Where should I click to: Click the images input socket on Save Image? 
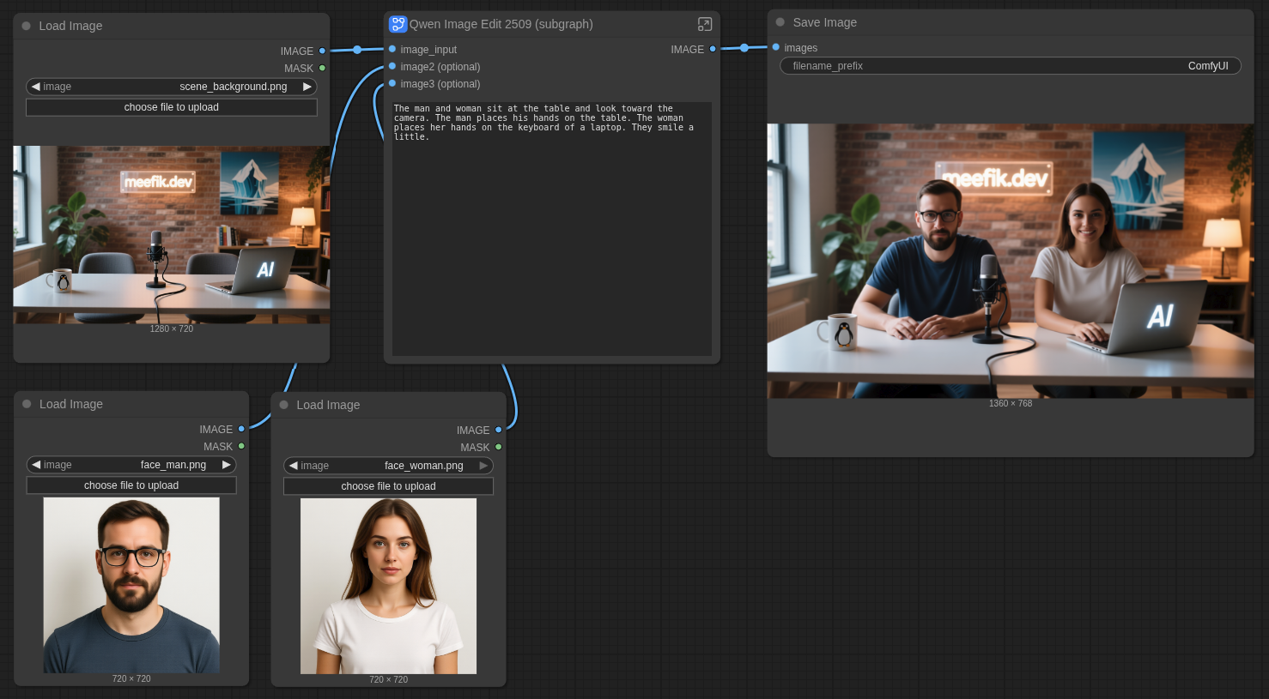[776, 47]
